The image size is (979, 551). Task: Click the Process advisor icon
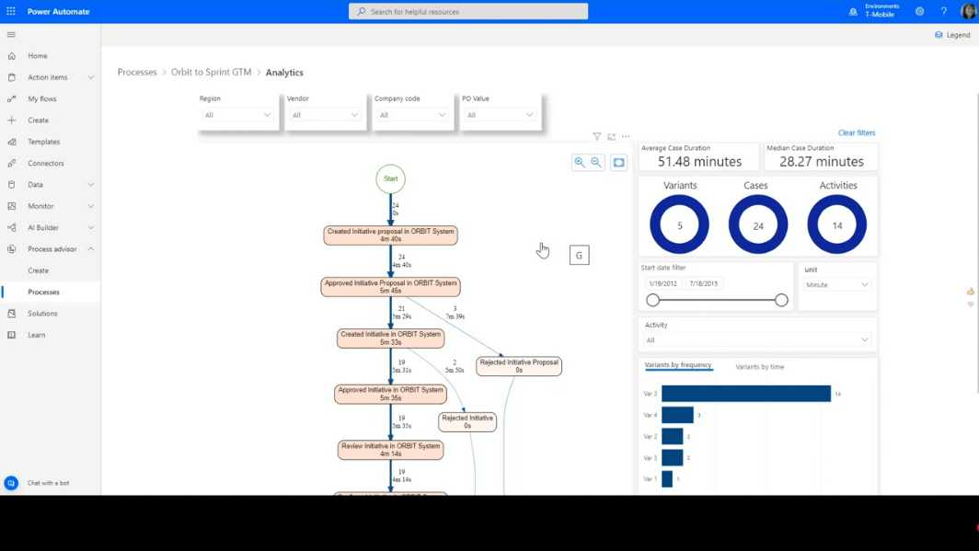pos(11,249)
